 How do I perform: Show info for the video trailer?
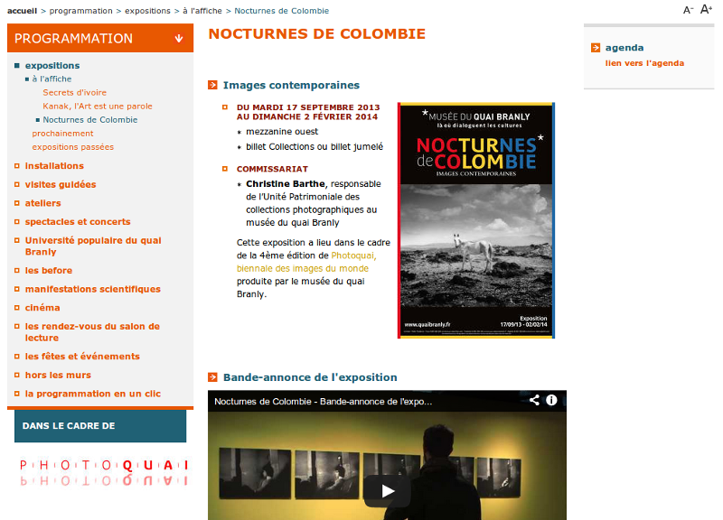tap(551, 400)
